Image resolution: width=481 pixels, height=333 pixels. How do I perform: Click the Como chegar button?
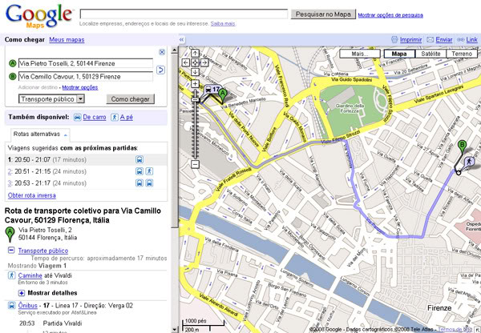pyautogui.click(x=131, y=99)
